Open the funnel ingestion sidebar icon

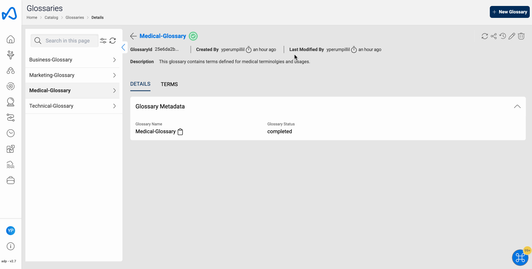click(x=11, y=55)
